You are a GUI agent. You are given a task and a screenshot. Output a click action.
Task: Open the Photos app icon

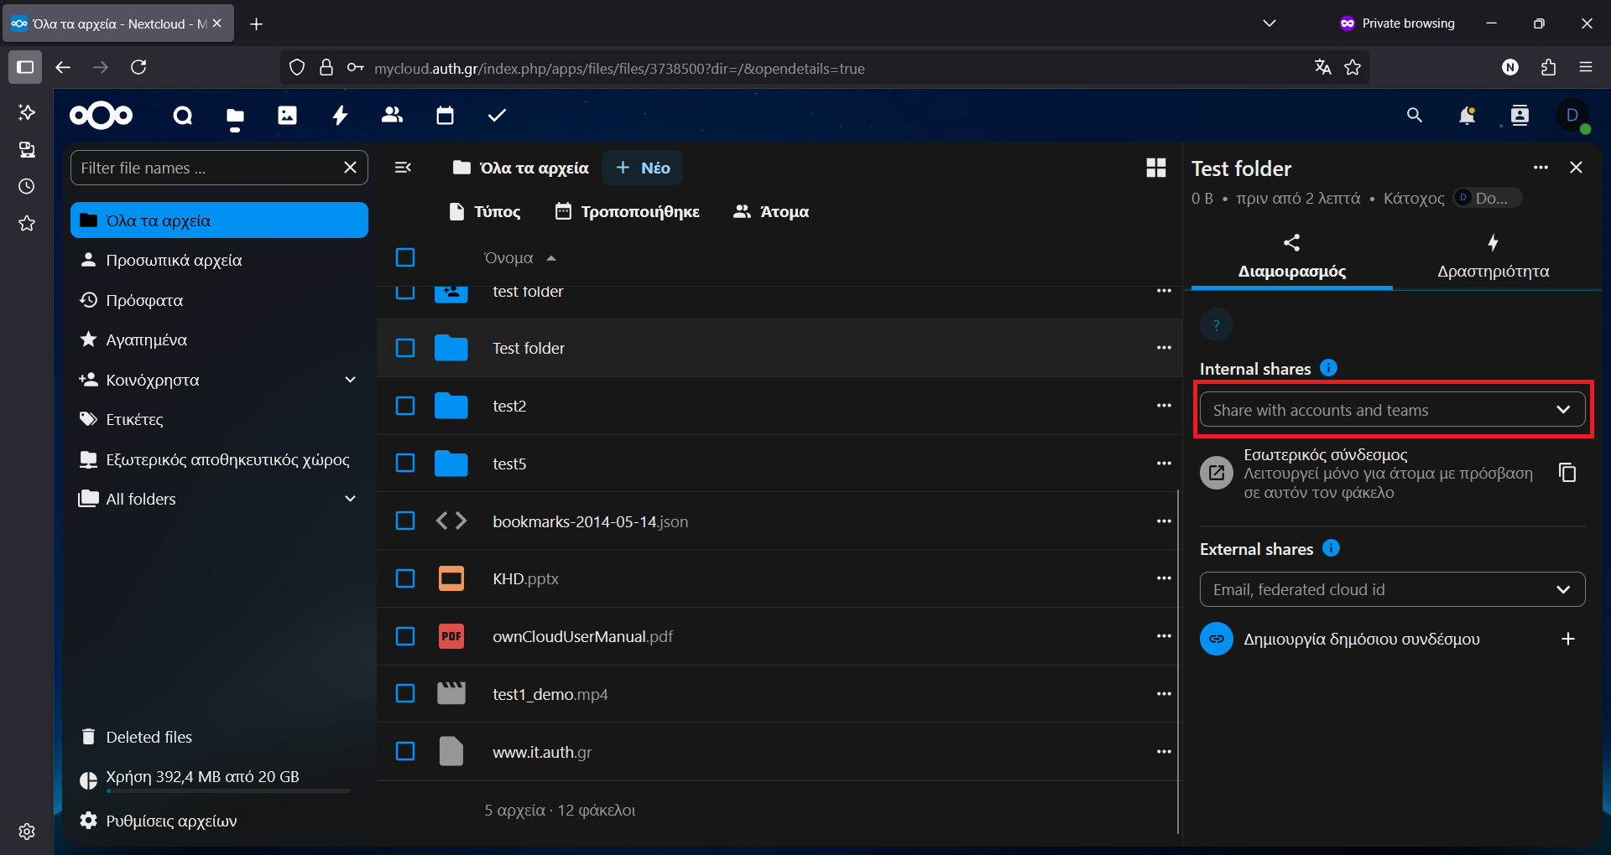point(287,116)
